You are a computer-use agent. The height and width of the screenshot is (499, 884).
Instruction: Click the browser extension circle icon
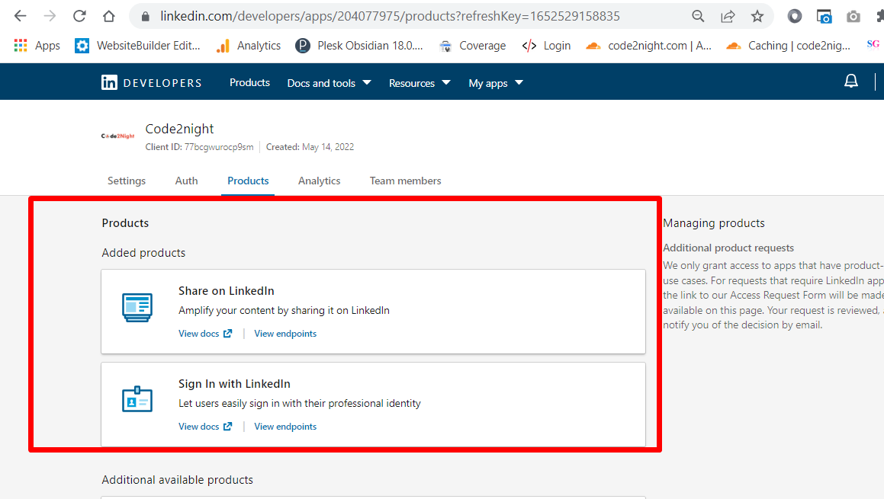794,16
